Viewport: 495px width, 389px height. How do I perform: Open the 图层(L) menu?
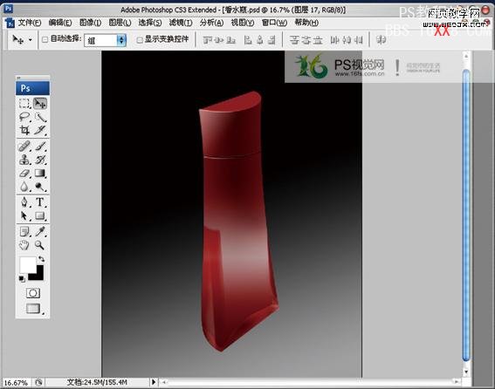coord(120,23)
